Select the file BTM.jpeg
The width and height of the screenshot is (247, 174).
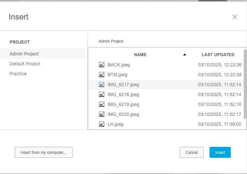tap(117, 75)
